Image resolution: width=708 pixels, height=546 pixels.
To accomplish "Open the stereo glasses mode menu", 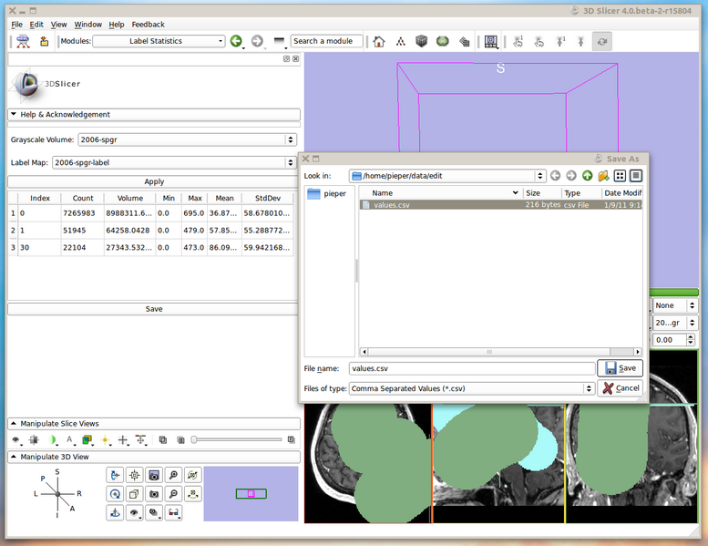I will [x=173, y=513].
